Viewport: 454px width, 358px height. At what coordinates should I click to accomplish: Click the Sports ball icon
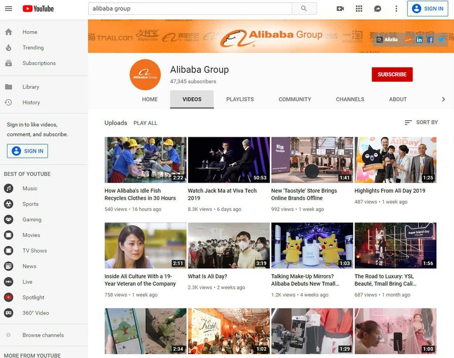click(9, 204)
